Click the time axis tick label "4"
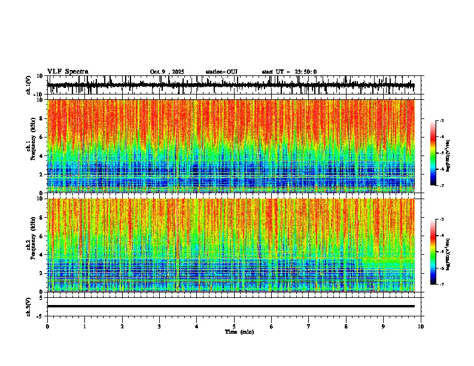Image resolution: width=474 pixels, height=366 pixels. tap(196, 327)
